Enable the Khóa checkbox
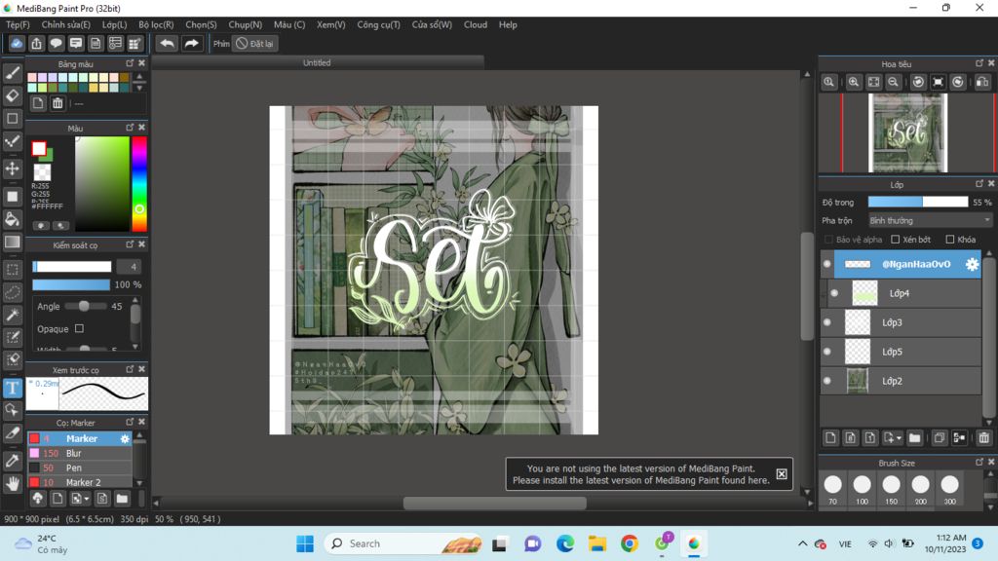Screen dimensions: 998x561 click(x=949, y=240)
